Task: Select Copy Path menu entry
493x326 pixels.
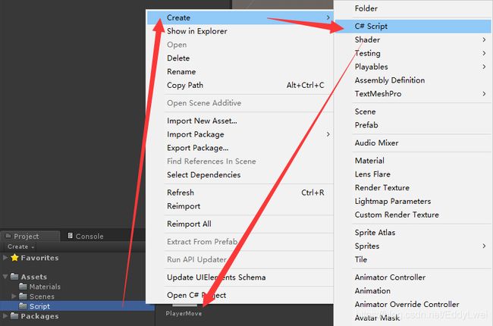Action: click(x=240, y=85)
